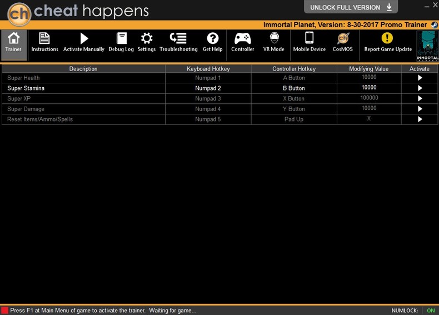This screenshot has width=439, height=315.
Task: Click the Controller Hotkey column header
Action: click(x=294, y=69)
